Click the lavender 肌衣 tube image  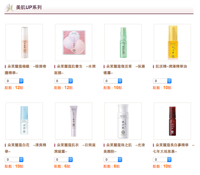pyautogui.click(x=74, y=121)
